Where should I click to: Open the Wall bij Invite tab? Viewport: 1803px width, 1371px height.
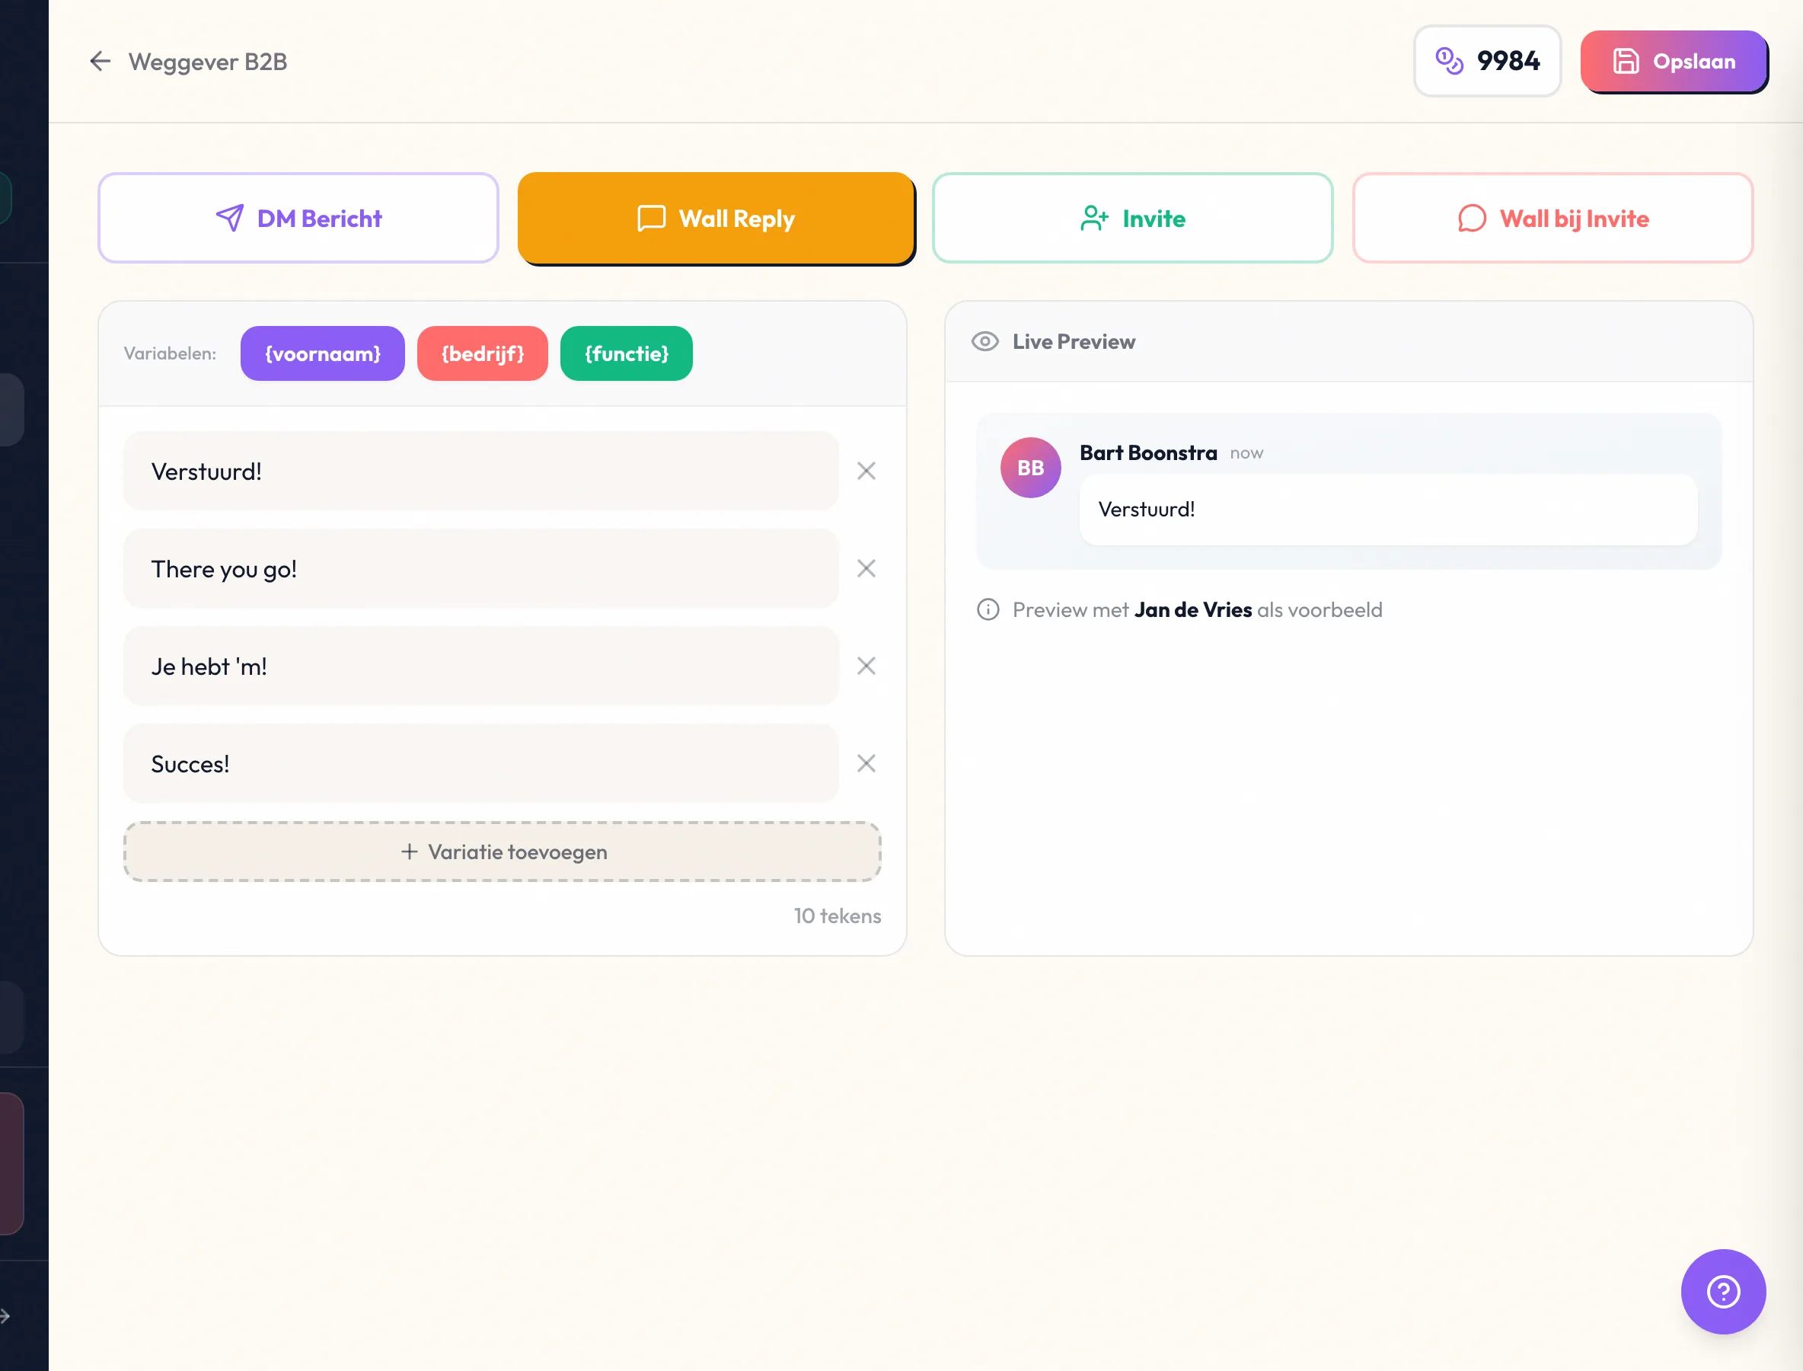coord(1551,218)
